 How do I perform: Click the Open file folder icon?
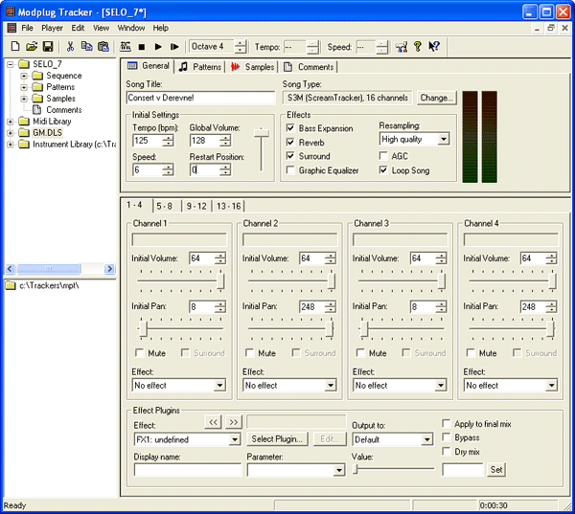click(31, 46)
